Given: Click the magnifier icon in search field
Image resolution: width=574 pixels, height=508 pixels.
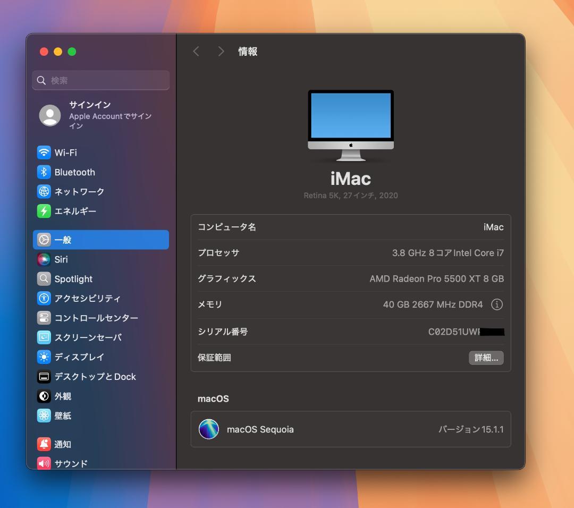Looking at the screenshot, I should 41,81.
